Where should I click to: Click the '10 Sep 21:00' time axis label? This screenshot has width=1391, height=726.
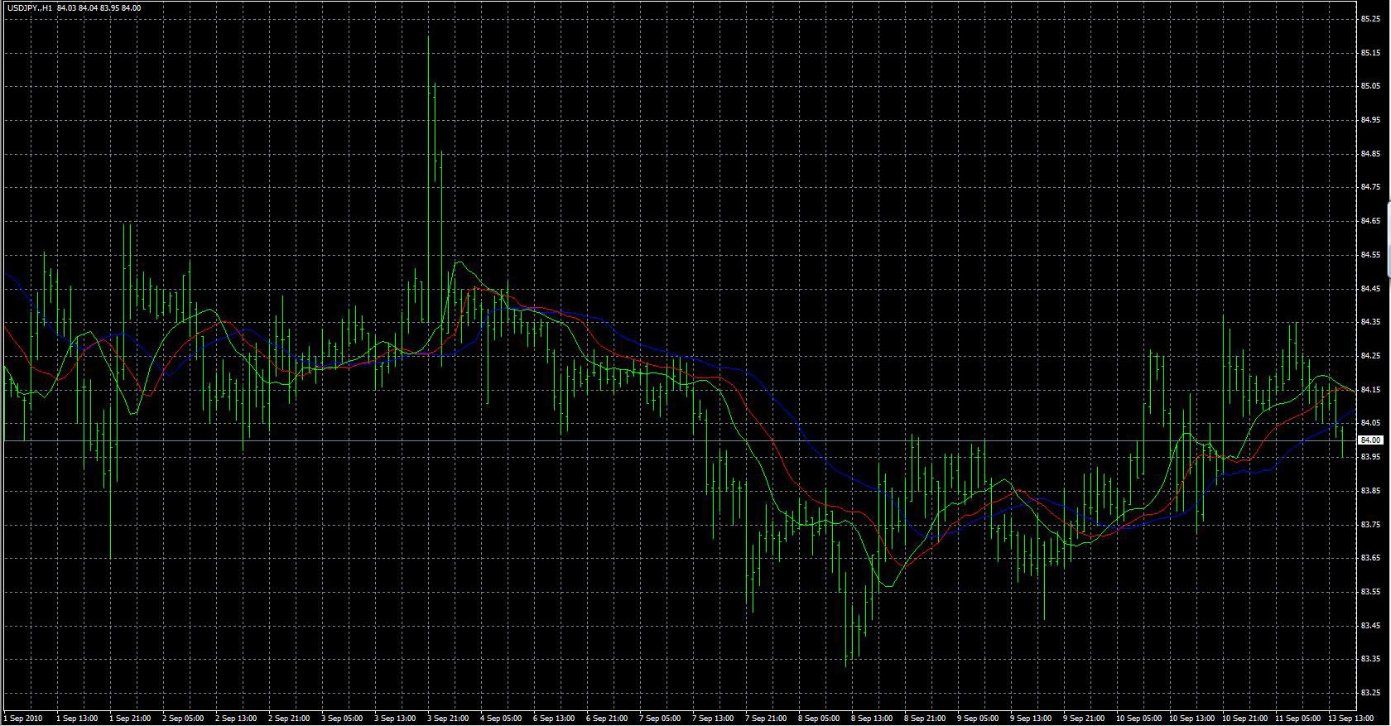point(1244,718)
